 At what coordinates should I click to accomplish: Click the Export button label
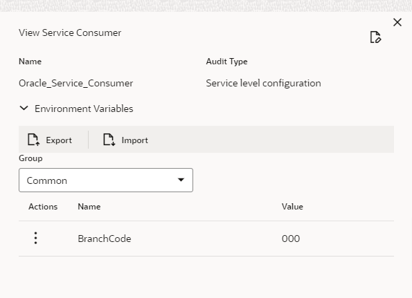[59, 140]
